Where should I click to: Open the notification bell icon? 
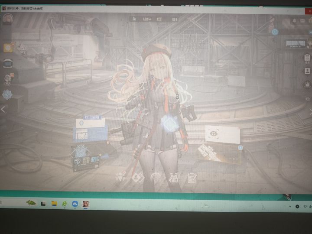point(294,20)
